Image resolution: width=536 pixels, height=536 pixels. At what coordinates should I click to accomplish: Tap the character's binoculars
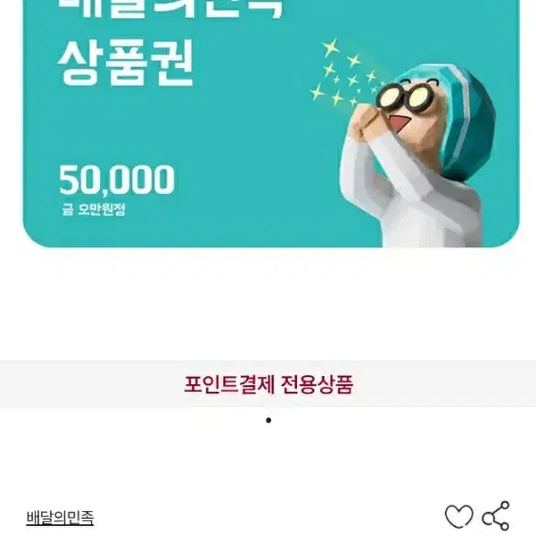tap(403, 97)
